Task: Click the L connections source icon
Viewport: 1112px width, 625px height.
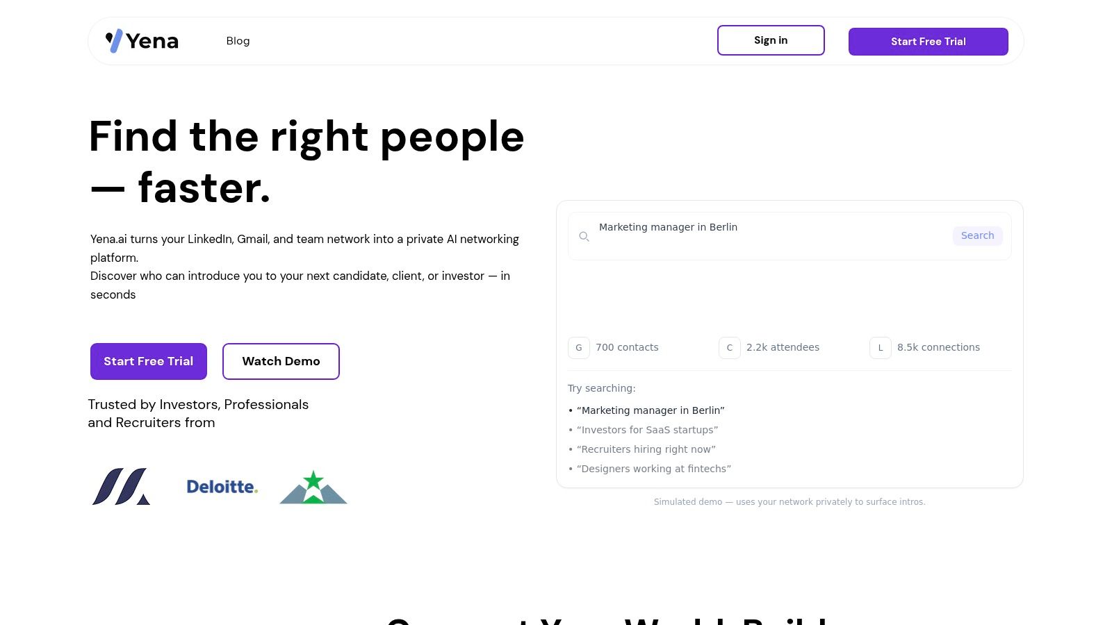Action: point(881,348)
